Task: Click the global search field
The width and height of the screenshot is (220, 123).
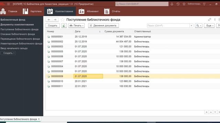Action: (142, 4)
